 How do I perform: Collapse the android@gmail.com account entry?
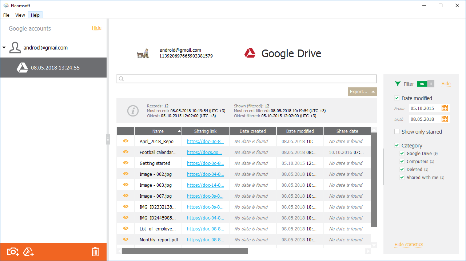point(4,47)
